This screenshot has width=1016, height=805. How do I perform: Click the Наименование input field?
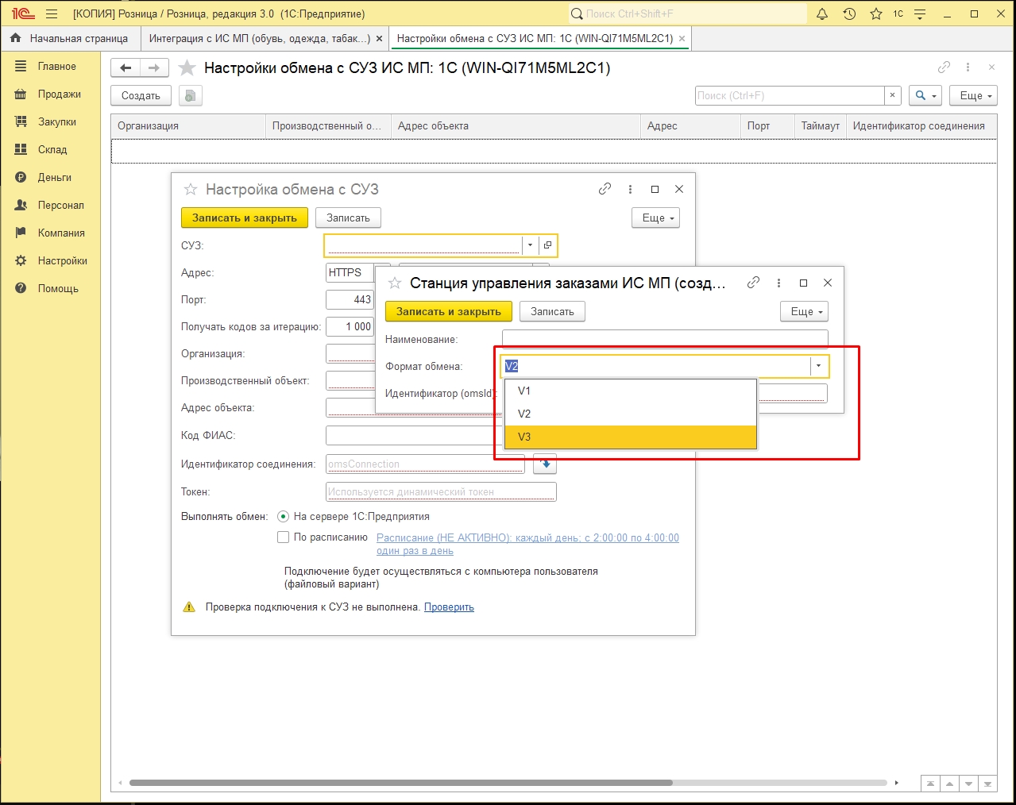point(665,339)
